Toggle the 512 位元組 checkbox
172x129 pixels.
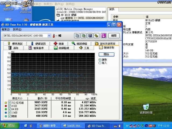[10, 103]
